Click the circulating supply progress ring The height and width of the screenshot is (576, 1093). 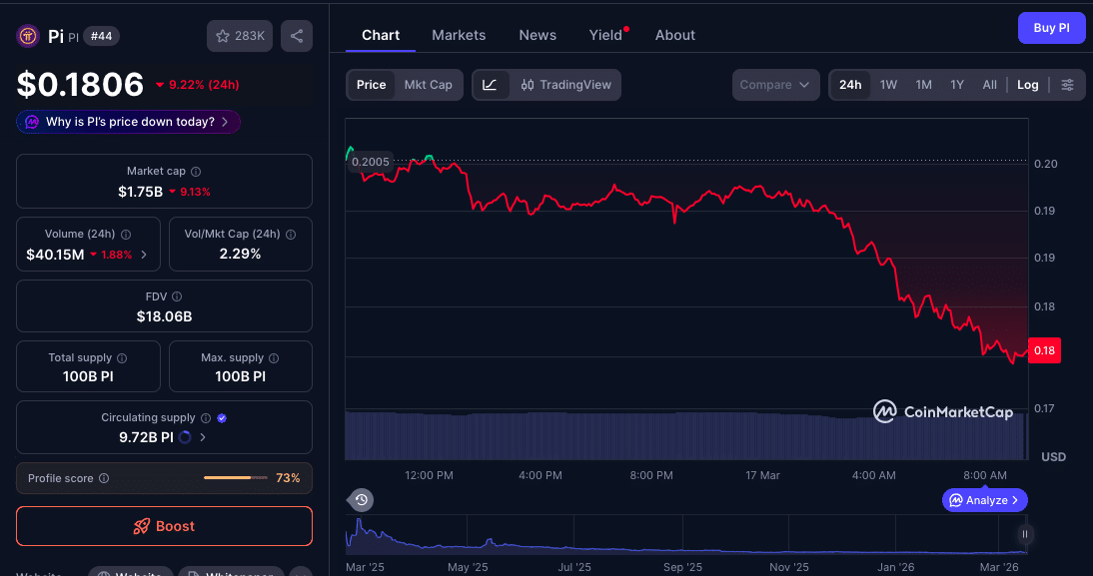point(186,437)
